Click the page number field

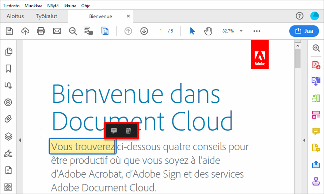pyautogui.click(x=161, y=31)
